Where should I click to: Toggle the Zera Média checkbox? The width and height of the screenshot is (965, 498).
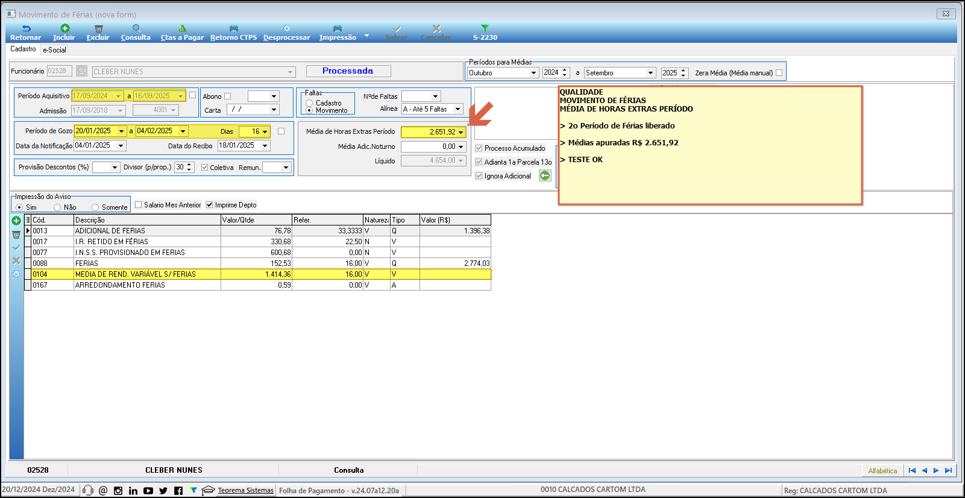pos(779,73)
